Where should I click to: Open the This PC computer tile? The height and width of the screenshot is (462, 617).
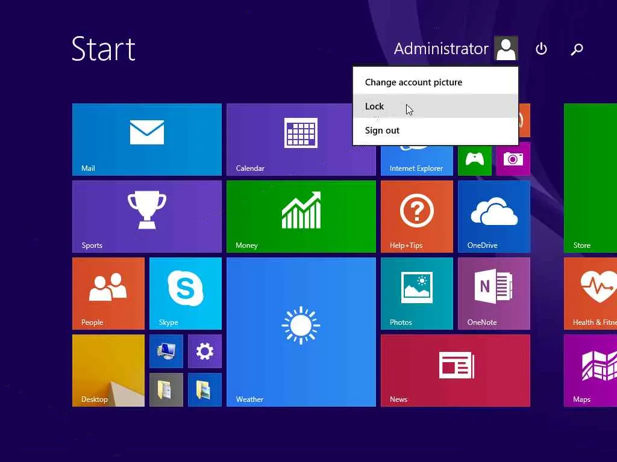point(166,351)
